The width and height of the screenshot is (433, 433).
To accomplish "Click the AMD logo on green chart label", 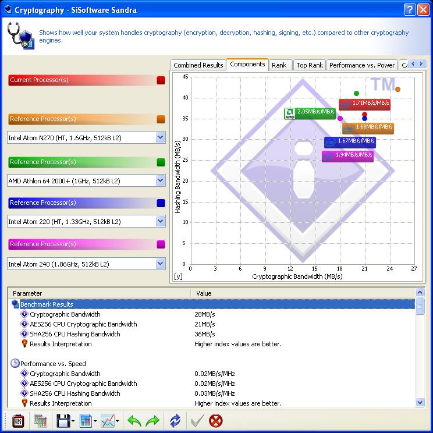I will click(290, 113).
